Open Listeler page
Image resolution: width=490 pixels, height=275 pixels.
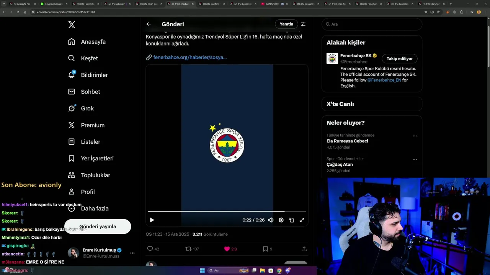point(84,142)
